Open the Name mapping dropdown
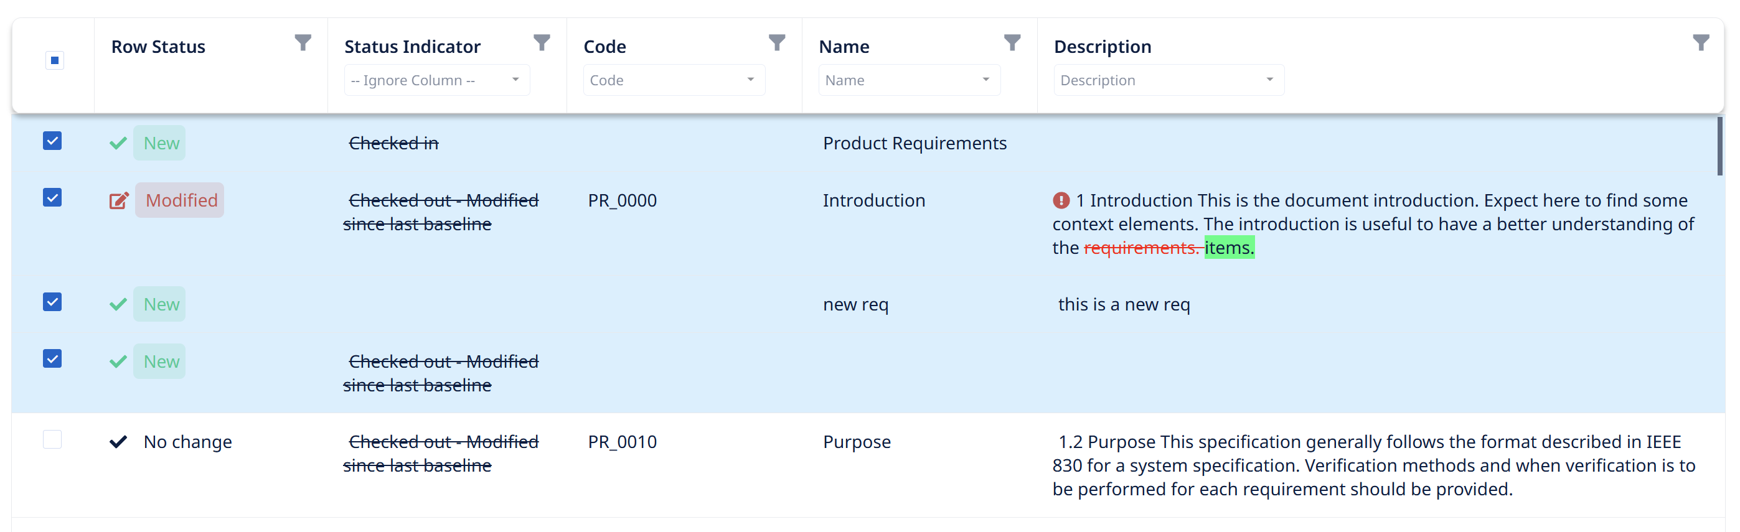This screenshot has height=532, width=1740. pos(909,80)
